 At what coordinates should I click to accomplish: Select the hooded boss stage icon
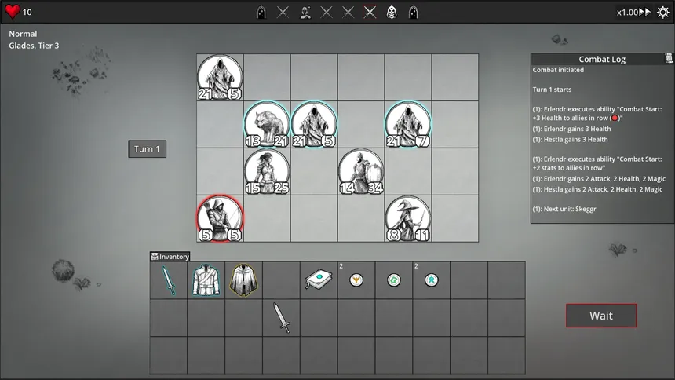(x=392, y=13)
